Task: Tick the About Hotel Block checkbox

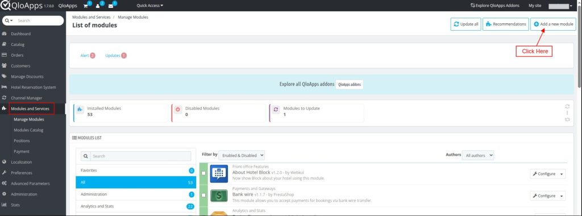Action: point(203,173)
